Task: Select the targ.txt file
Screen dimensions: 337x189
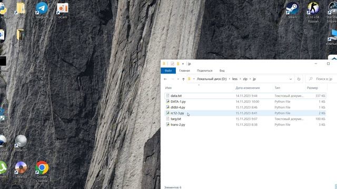Action: pyautogui.click(x=176, y=119)
